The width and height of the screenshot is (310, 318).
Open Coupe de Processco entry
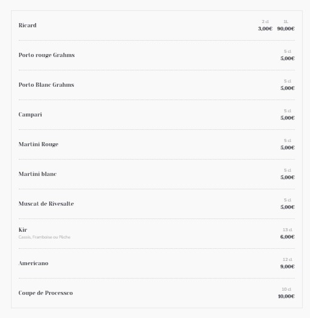pyautogui.click(x=46, y=293)
